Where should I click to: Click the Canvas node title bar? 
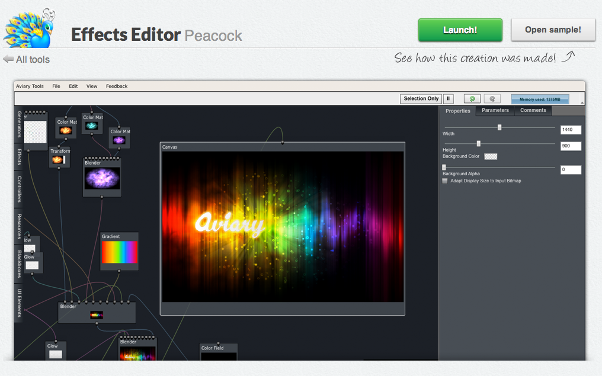pyautogui.click(x=282, y=147)
